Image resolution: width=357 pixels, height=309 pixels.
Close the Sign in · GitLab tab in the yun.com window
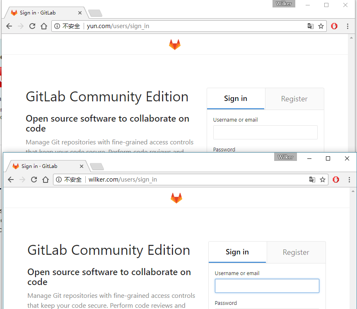pos(80,13)
